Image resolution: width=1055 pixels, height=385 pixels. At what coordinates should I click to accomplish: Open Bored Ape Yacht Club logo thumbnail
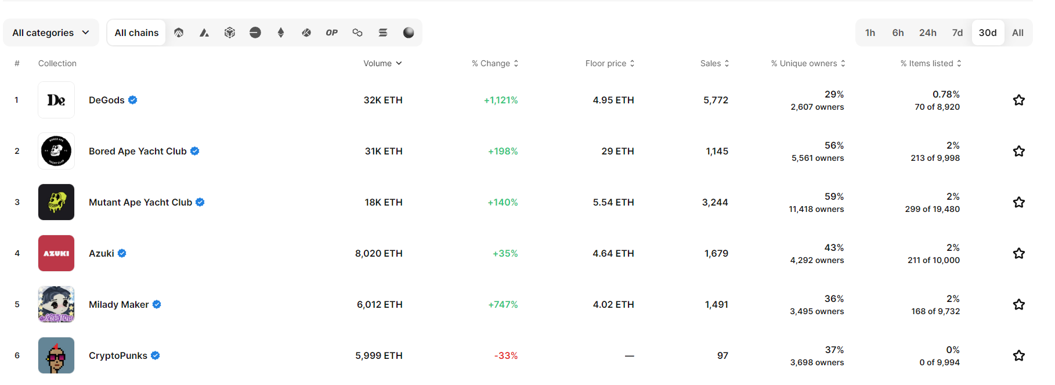click(56, 151)
